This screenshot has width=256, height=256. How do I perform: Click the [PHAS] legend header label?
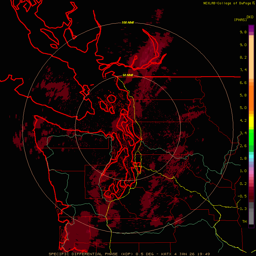click(x=240, y=20)
